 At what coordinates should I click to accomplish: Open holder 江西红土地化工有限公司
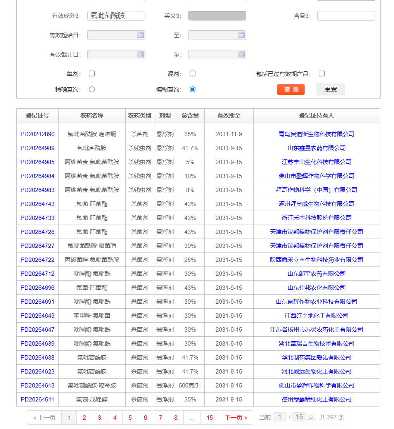316,315
